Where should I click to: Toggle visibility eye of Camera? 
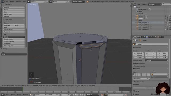click(166, 16)
